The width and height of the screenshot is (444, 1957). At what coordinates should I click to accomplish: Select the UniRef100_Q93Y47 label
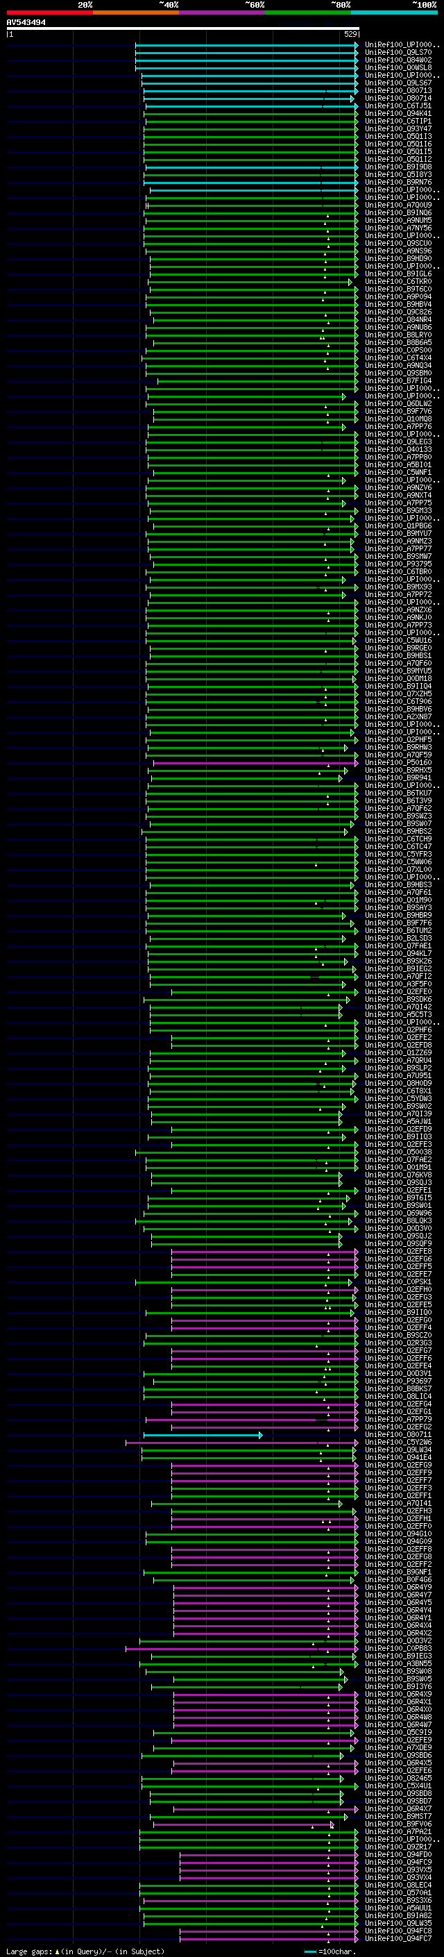398,128
